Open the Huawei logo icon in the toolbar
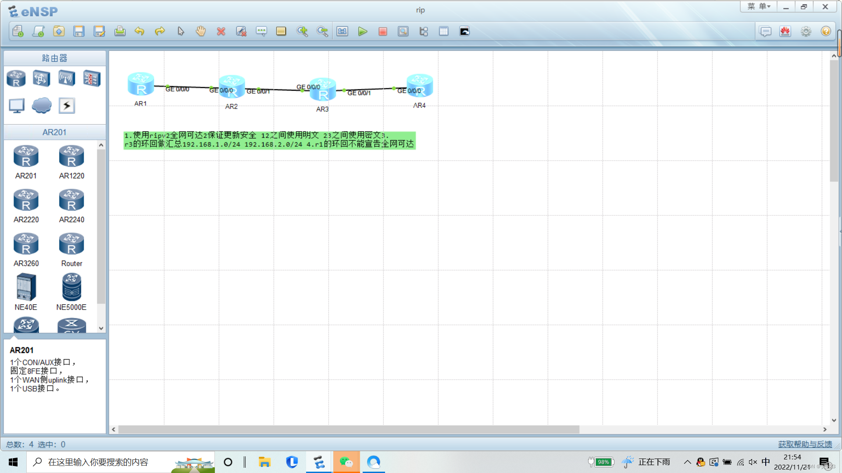 click(x=785, y=32)
